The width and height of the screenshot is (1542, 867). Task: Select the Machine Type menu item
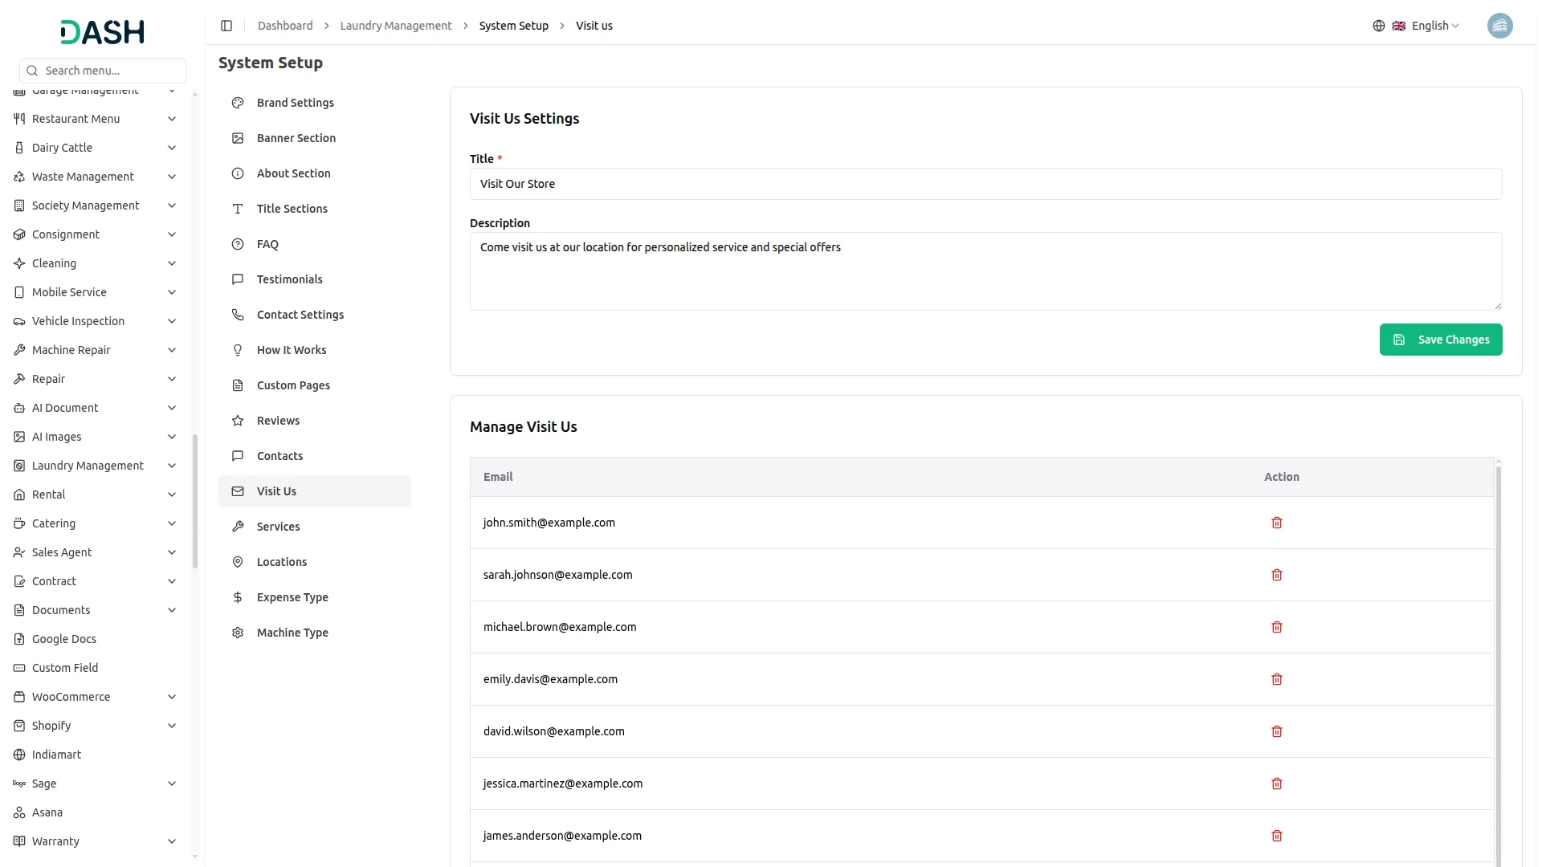(292, 633)
